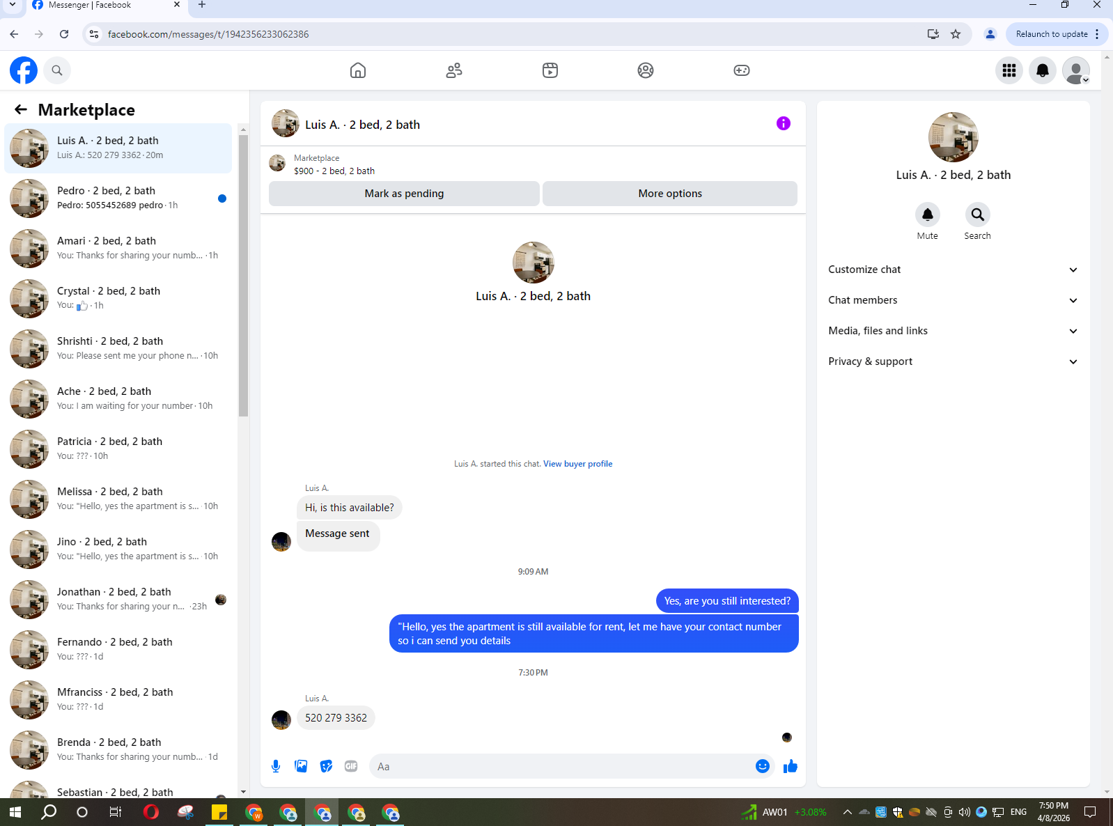
Task: Open Shrishti 2 bed, 2 bath conversation
Action: coord(118,348)
